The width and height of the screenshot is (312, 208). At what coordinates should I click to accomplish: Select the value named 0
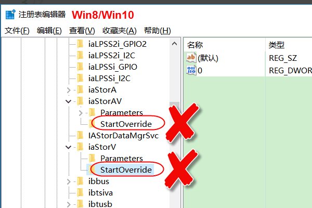200,71
